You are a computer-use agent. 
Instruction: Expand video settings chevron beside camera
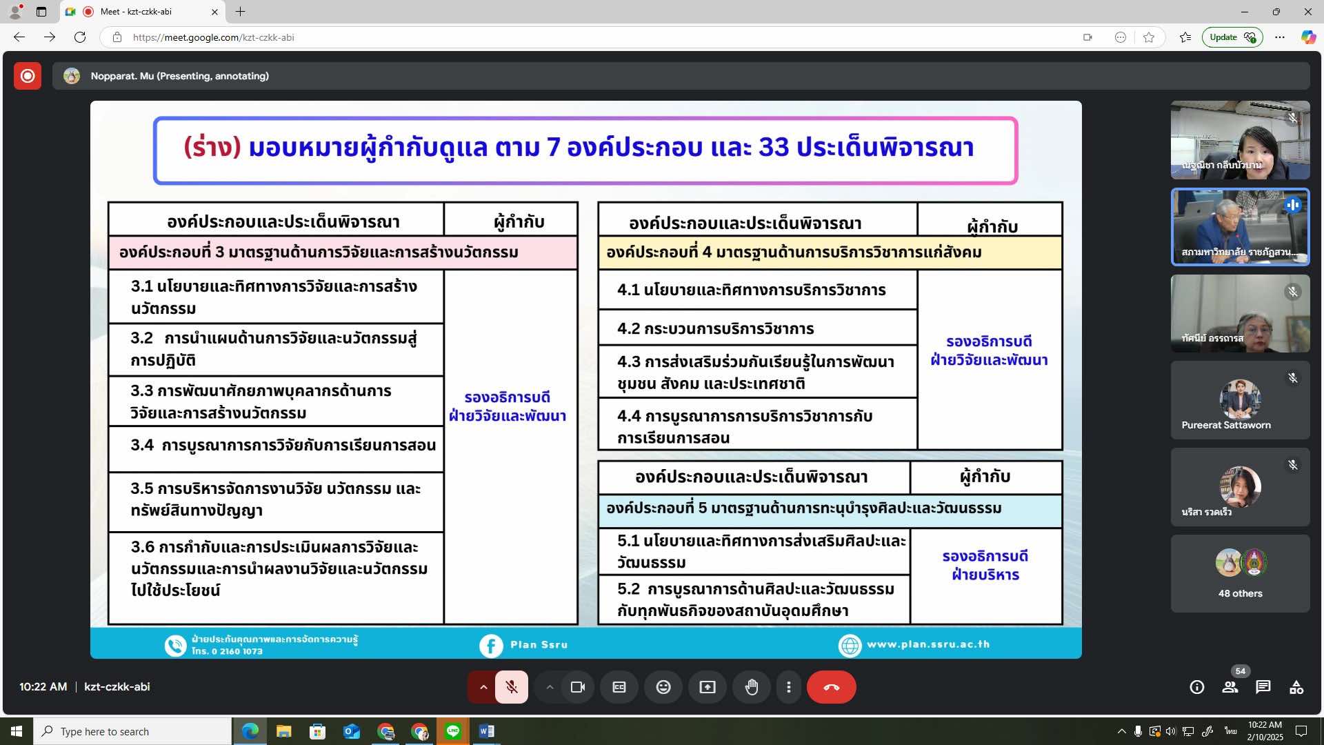coord(550,687)
